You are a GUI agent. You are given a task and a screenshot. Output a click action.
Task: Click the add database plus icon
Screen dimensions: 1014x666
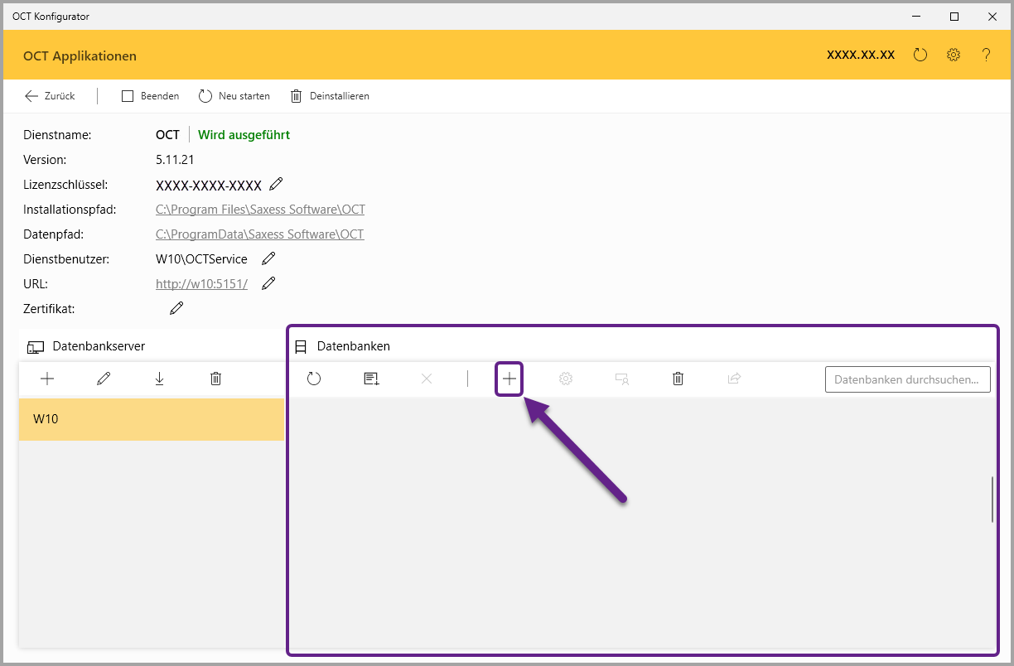(509, 379)
